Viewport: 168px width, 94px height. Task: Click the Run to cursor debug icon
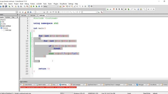click(67, 6)
